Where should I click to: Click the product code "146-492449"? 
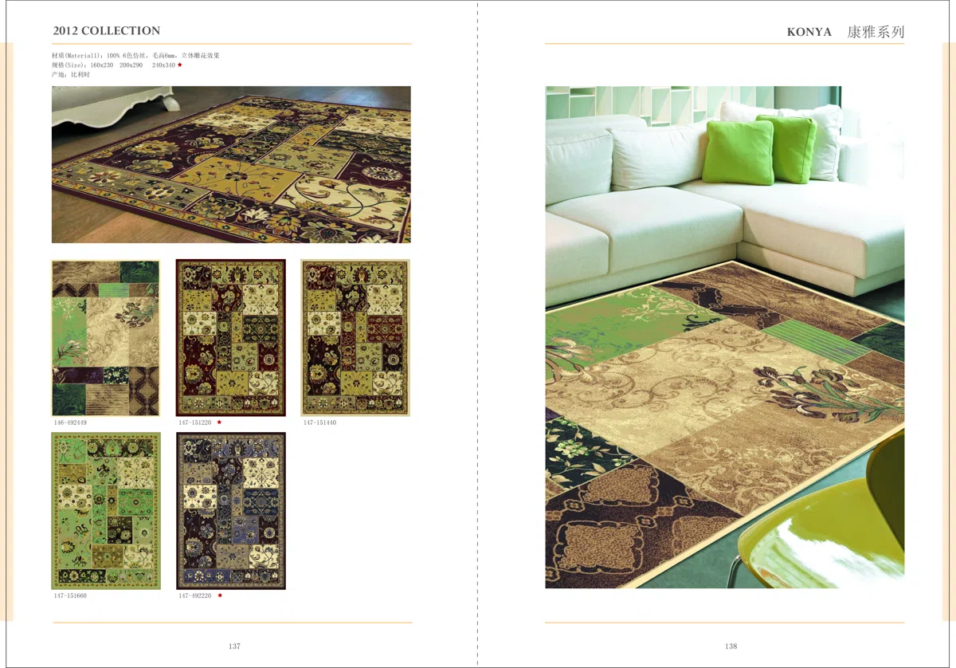point(70,422)
